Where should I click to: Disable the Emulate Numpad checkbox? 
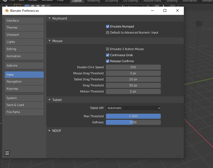(108, 26)
